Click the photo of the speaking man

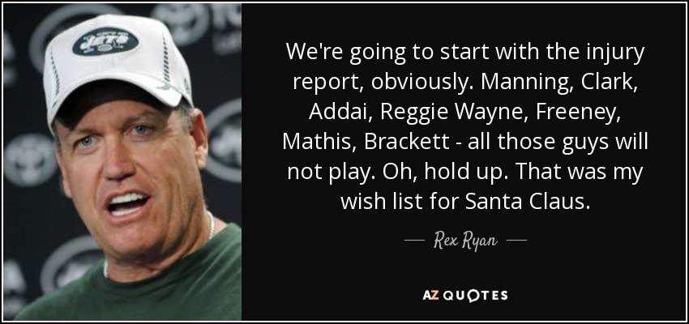click(x=122, y=162)
